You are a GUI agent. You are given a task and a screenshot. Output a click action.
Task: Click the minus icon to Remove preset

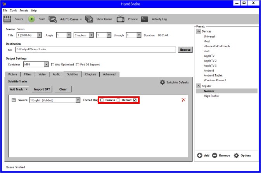click(214, 155)
